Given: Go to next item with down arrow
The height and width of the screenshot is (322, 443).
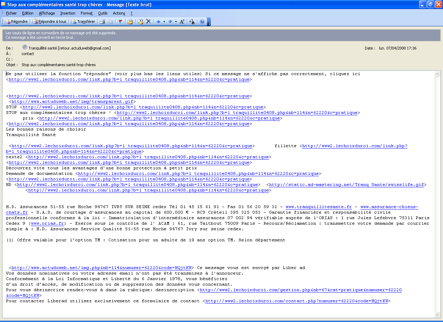Looking at the screenshot, I should [170, 21].
